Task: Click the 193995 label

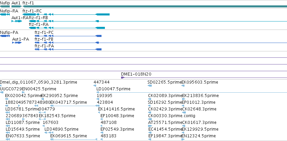Action: click(x=105, y=96)
